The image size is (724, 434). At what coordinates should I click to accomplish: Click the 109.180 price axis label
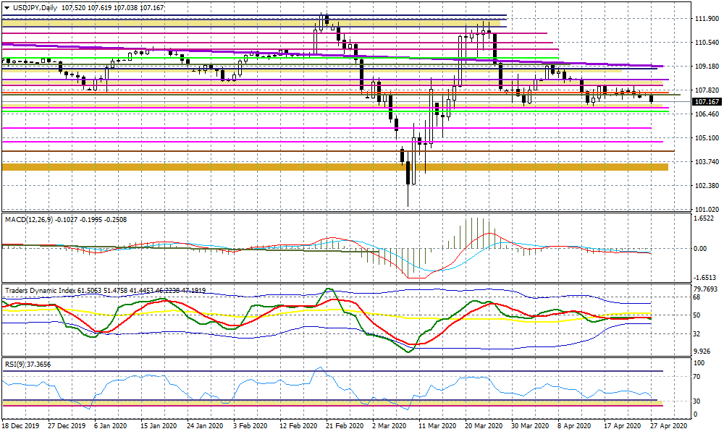point(707,67)
